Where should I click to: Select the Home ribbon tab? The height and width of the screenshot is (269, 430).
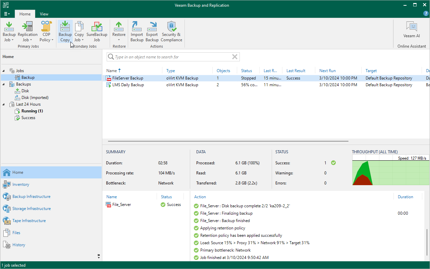click(x=25, y=14)
